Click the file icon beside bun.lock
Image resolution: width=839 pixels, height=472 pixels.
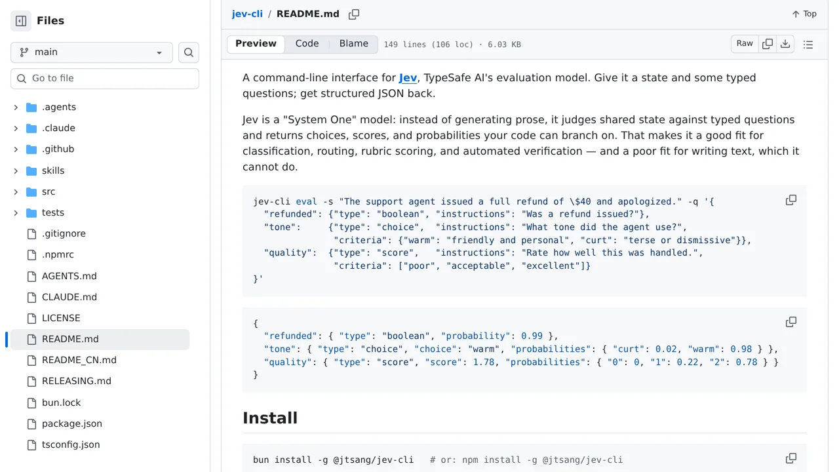point(31,403)
